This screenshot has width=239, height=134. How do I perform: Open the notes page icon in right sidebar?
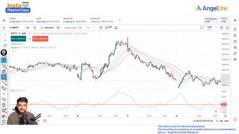point(235,35)
